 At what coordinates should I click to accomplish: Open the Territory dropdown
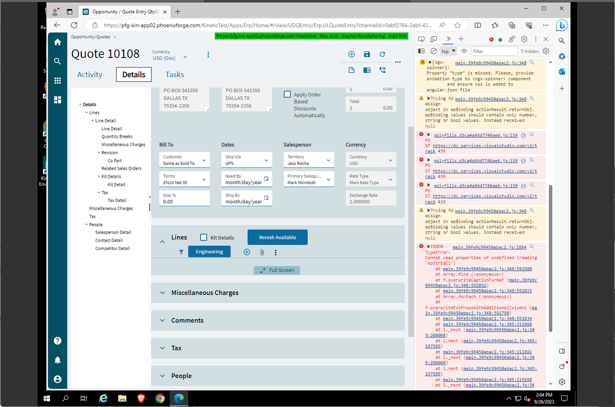tap(309, 160)
